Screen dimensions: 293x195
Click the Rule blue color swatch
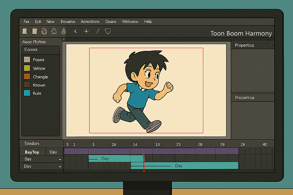27,93
